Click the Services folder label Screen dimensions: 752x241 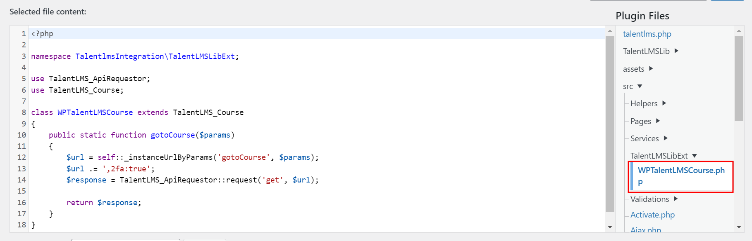tap(645, 138)
